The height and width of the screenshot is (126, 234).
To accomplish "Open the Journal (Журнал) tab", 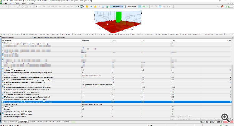I will click(x=66, y=122).
